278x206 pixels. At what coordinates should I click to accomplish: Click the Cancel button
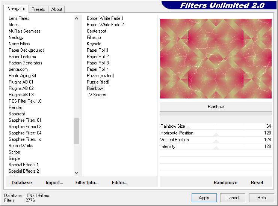click(233, 198)
